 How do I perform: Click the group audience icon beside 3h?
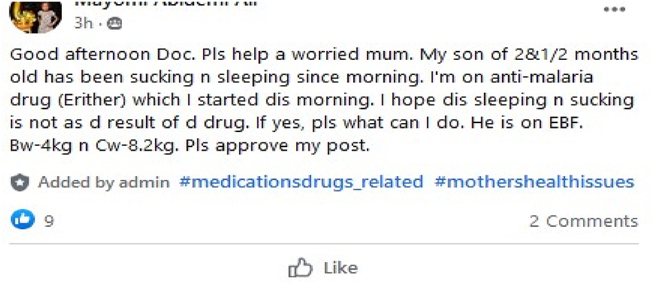(114, 23)
